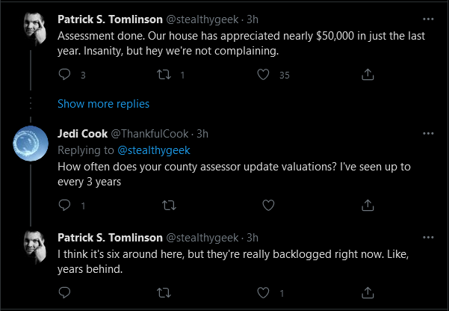The height and width of the screenshot is (311, 449).
Task: Share Jedi Cook's tweet
Action: (x=368, y=206)
